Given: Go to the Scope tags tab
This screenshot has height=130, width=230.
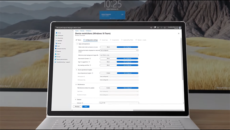Looking at the screenshot, I should 104,40.
